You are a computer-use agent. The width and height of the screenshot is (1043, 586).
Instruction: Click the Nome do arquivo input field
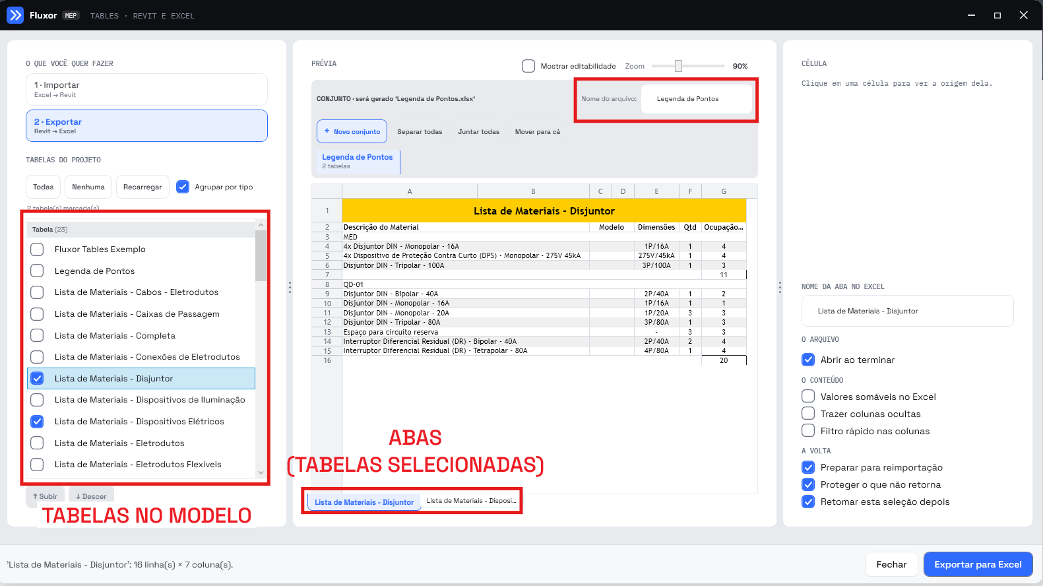(x=697, y=99)
